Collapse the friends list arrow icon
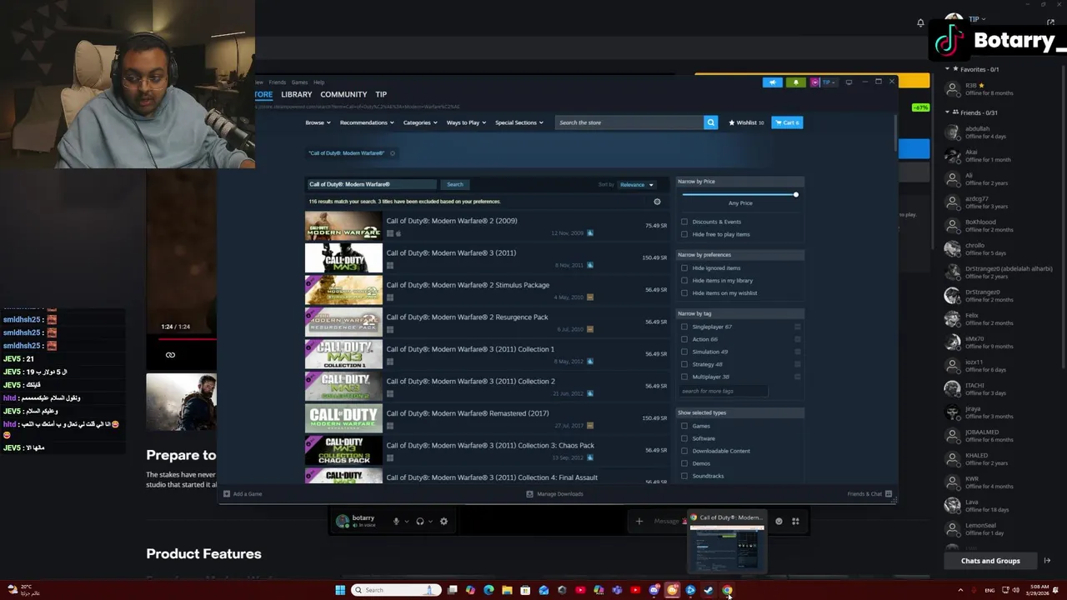 (x=1047, y=561)
